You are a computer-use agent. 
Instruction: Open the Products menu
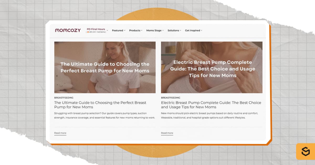135,30
